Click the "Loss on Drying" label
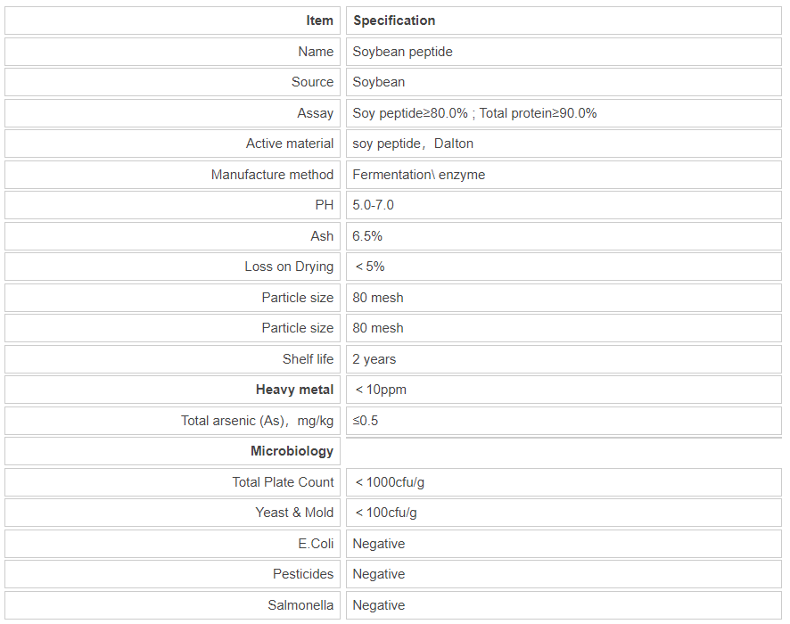790x624 pixels. pyautogui.click(x=289, y=267)
